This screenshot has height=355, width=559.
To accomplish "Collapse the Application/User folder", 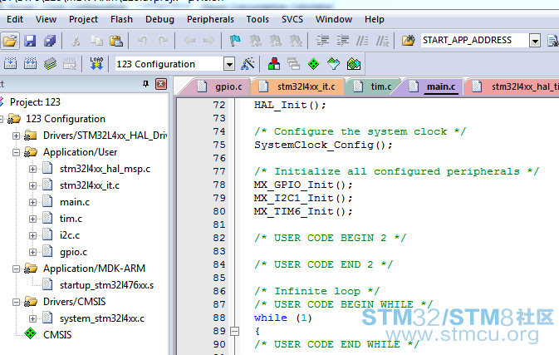I will click(x=16, y=152).
